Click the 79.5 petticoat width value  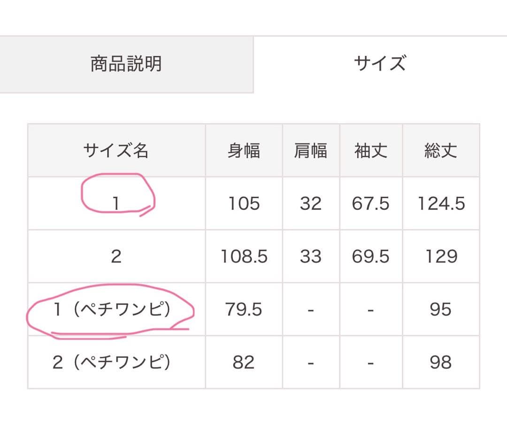point(244,309)
